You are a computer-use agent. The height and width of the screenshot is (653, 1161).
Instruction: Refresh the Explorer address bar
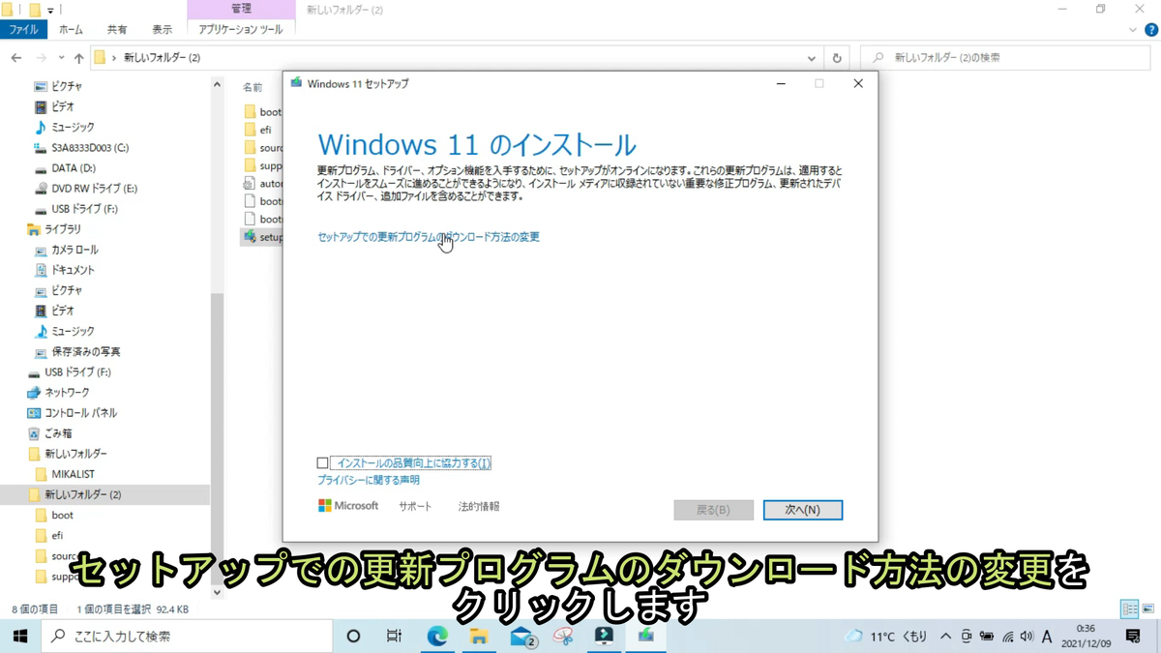tap(837, 58)
